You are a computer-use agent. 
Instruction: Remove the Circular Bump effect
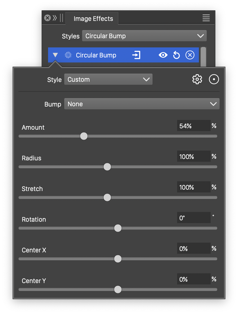click(x=190, y=55)
